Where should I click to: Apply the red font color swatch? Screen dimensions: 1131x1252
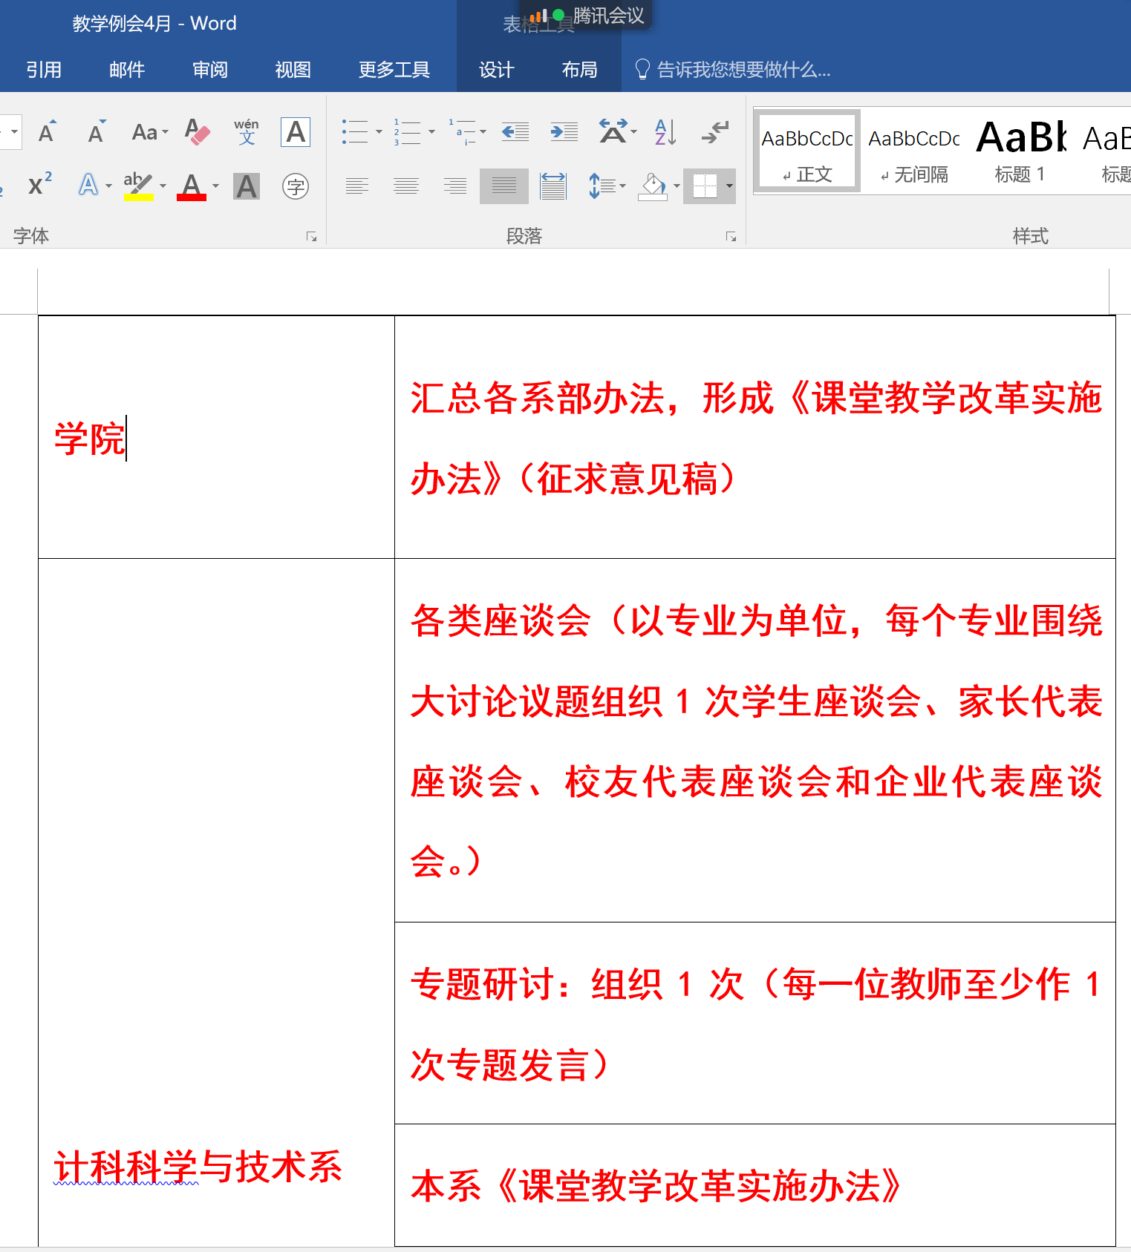pyautogui.click(x=192, y=186)
